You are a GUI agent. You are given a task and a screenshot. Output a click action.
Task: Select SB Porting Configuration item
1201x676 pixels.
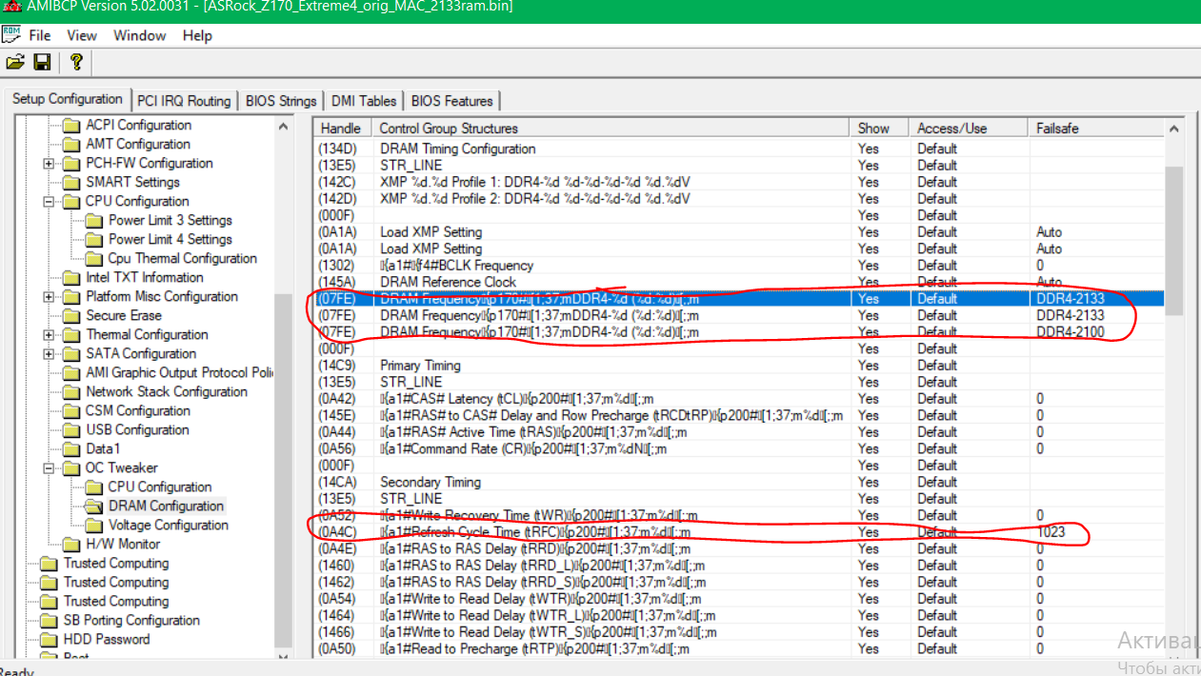click(131, 620)
